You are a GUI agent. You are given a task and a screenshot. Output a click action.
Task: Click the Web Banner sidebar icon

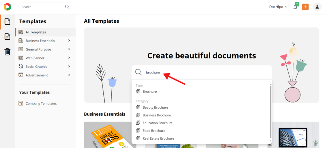click(x=21, y=58)
